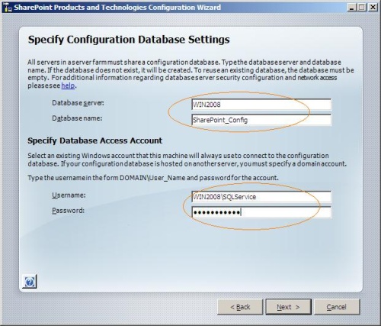Cancel the configuration wizard

click(x=337, y=307)
